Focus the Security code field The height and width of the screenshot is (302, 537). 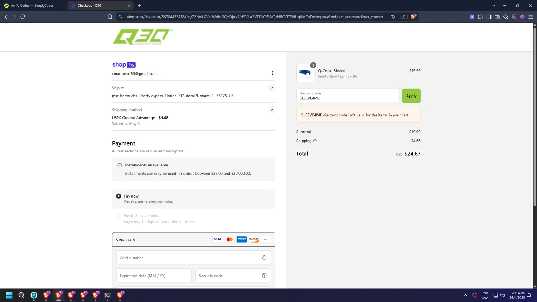click(233, 276)
